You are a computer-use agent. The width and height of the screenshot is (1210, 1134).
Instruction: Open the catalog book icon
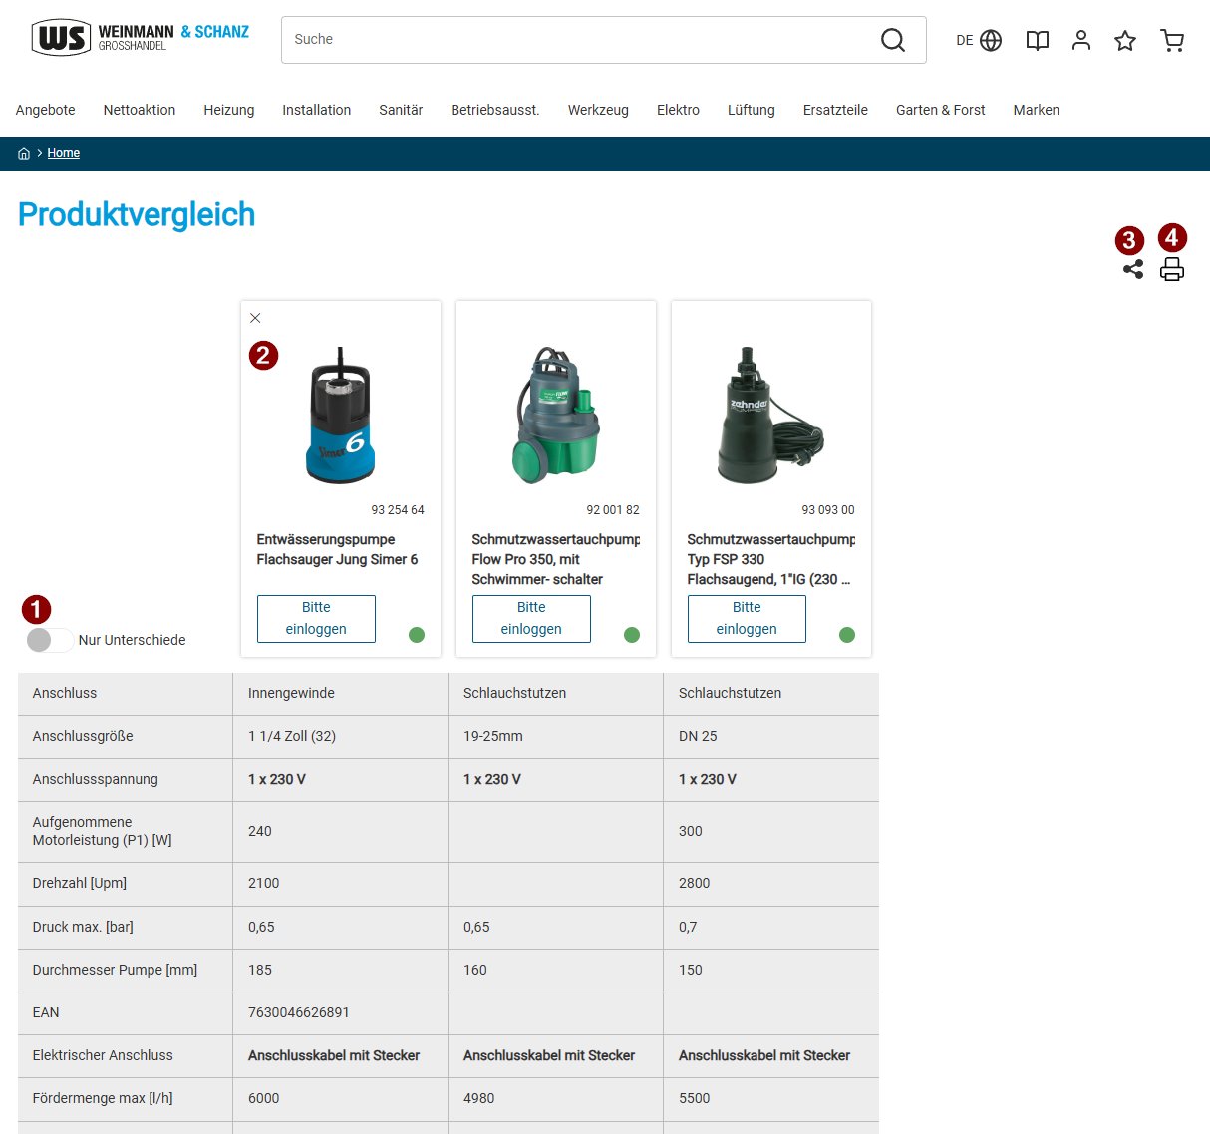(1038, 40)
